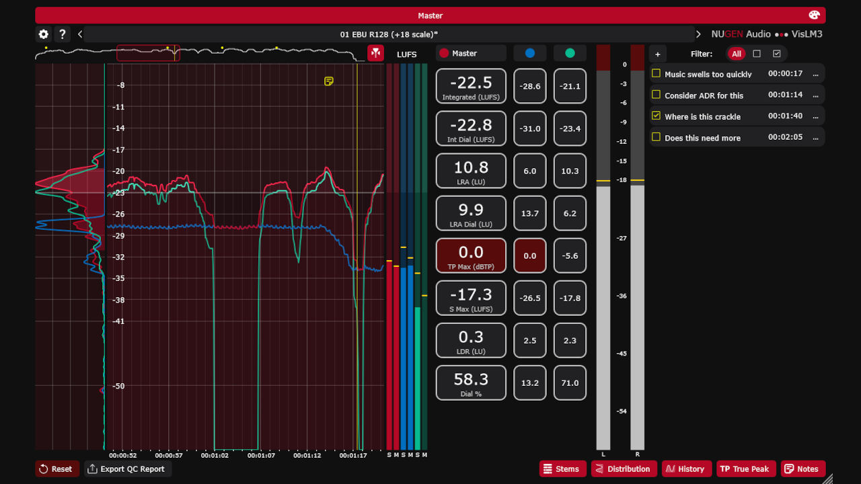
Task: Click the red marker icon above the graph
Action: (x=376, y=53)
